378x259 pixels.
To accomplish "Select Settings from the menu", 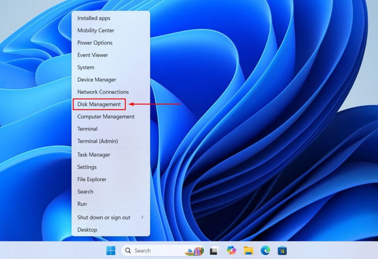I will [x=86, y=167].
